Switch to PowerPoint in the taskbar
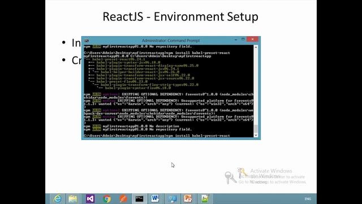 [188, 199]
